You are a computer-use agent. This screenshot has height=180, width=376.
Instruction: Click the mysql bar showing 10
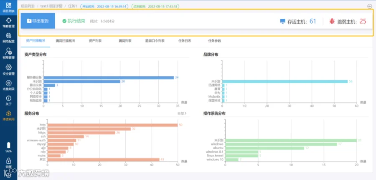(x=61, y=144)
